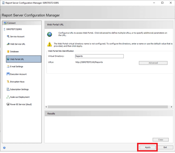Click the horizontal scrollbar track
This screenshot has width=175, height=153.
[x=108, y=107]
